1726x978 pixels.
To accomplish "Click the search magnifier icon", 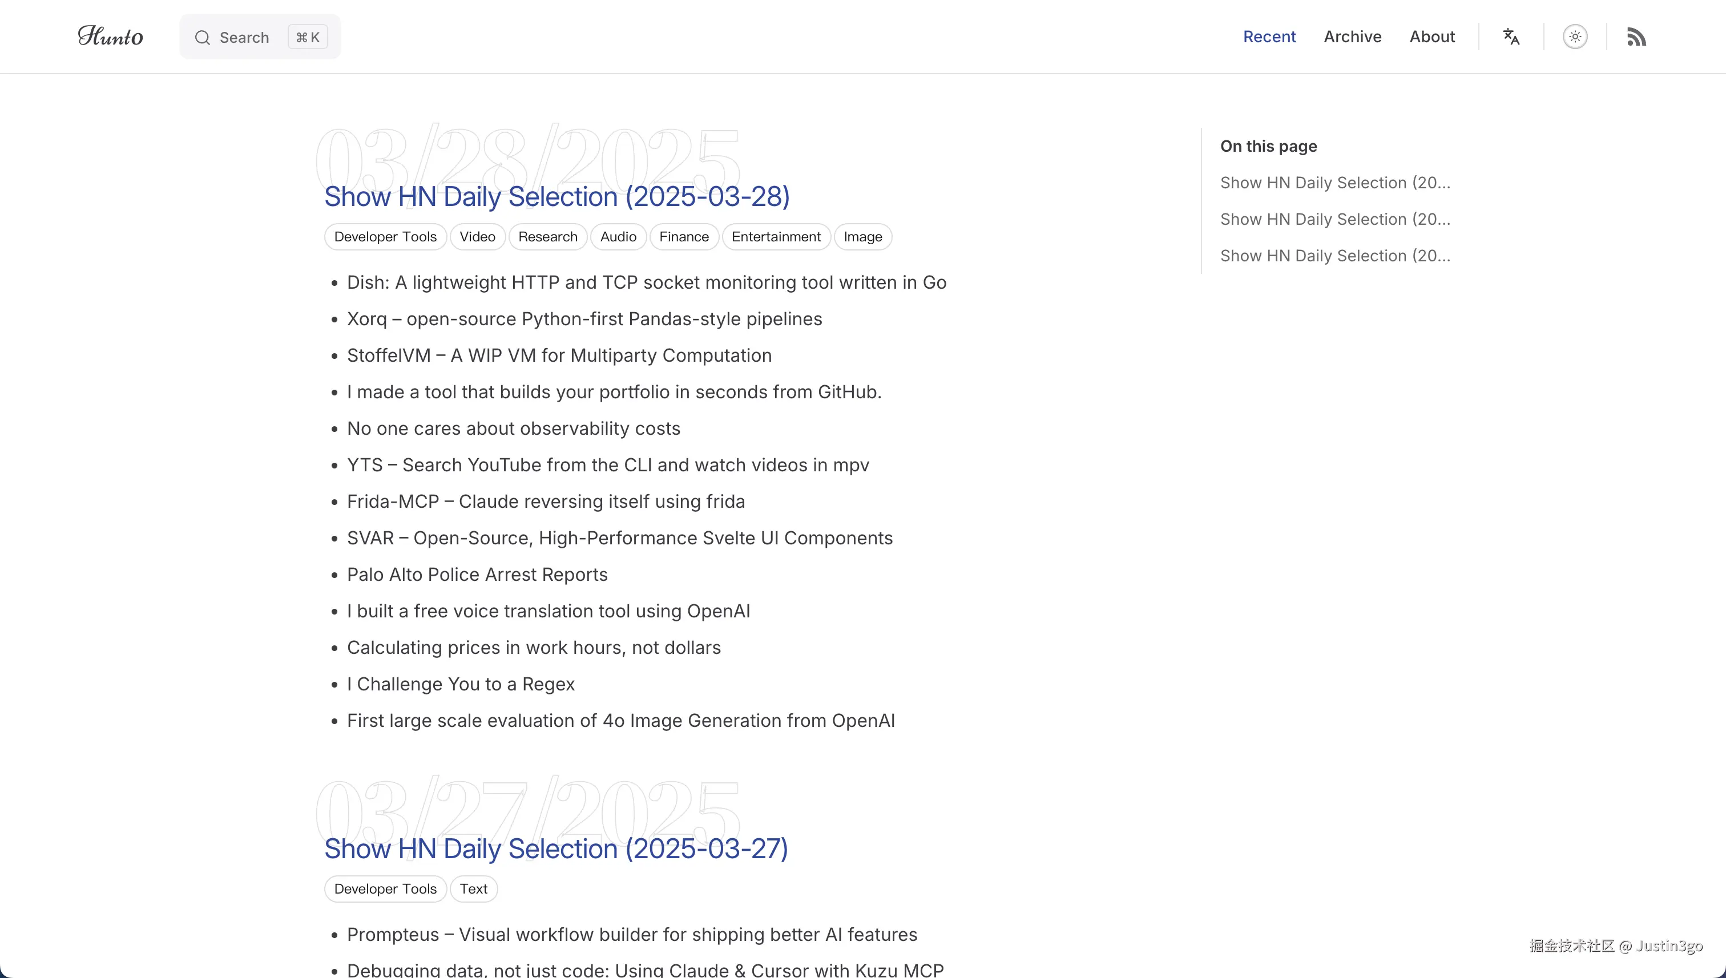I will pos(202,38).
